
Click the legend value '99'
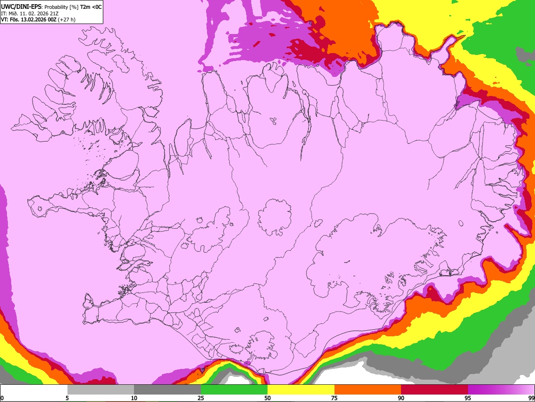point(531,398)
